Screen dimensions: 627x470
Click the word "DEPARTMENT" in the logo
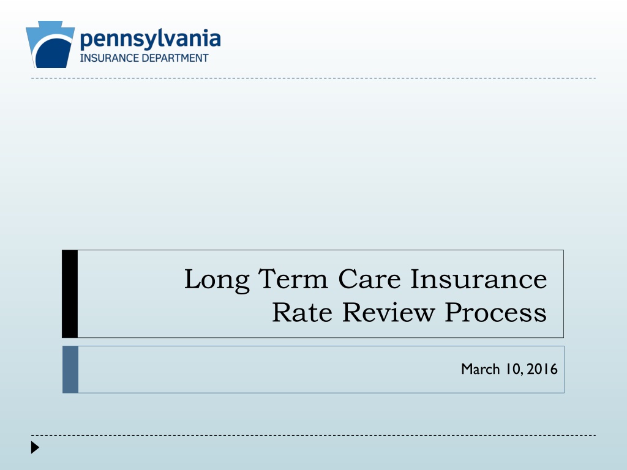175,58
